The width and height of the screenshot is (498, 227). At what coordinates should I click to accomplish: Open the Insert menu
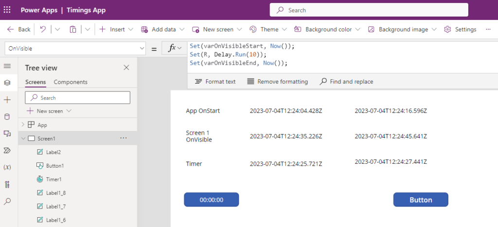[x=116, y=29]
